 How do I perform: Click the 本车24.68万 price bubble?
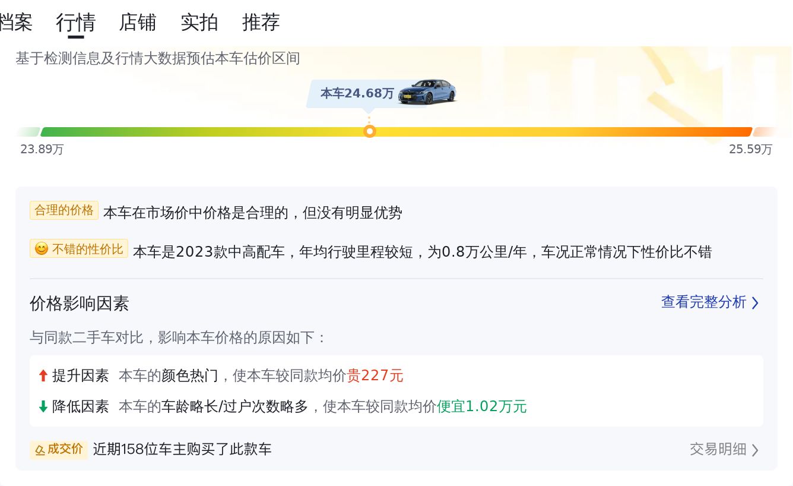pos(357,93)
